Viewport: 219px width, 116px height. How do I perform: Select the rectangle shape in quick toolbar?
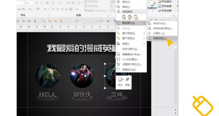point(84,21)
